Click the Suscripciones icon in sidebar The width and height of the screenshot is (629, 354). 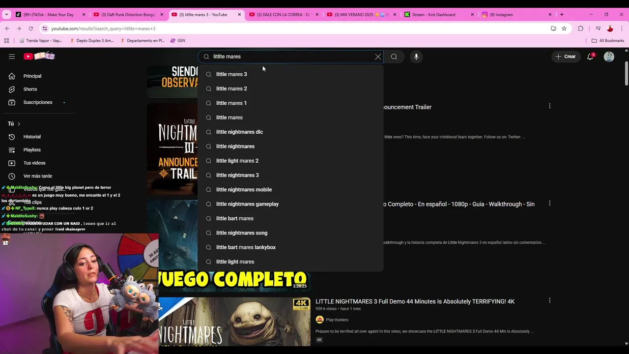click(12, 102)
